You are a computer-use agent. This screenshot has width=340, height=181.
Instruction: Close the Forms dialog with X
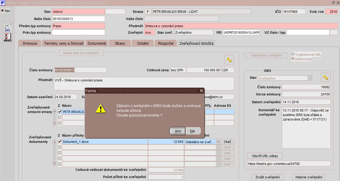pos(201,91)
